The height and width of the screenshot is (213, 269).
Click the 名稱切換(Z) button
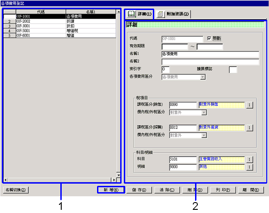(x=16, y=190)
